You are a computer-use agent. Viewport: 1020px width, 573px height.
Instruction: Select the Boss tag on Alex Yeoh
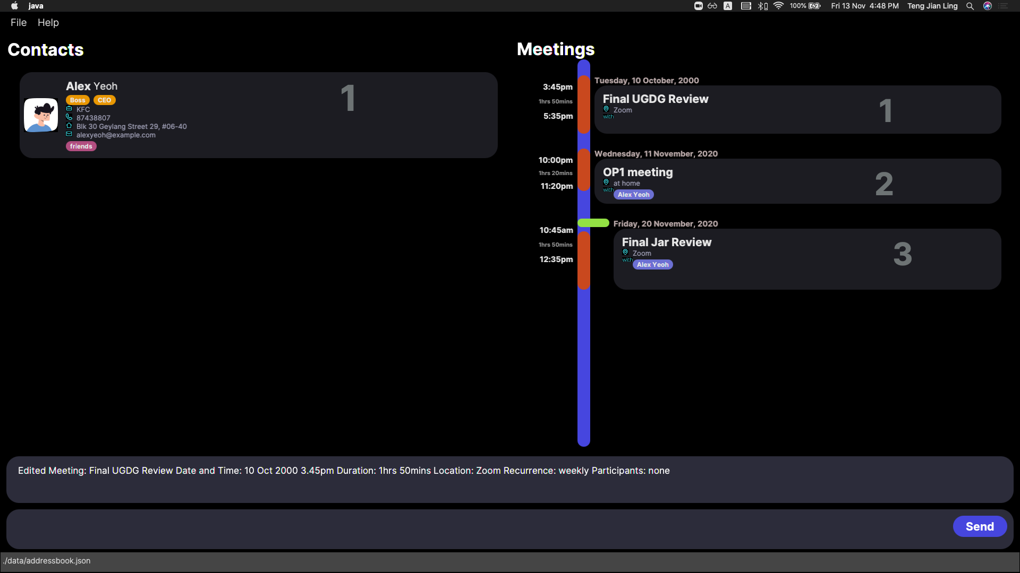click(x=78, y=100)
